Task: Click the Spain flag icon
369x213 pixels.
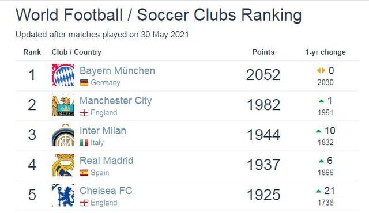Action: 84,173
